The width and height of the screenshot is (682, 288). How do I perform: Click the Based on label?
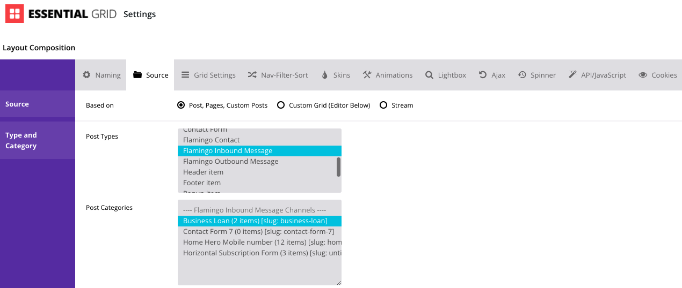click(x=100, y=105)
